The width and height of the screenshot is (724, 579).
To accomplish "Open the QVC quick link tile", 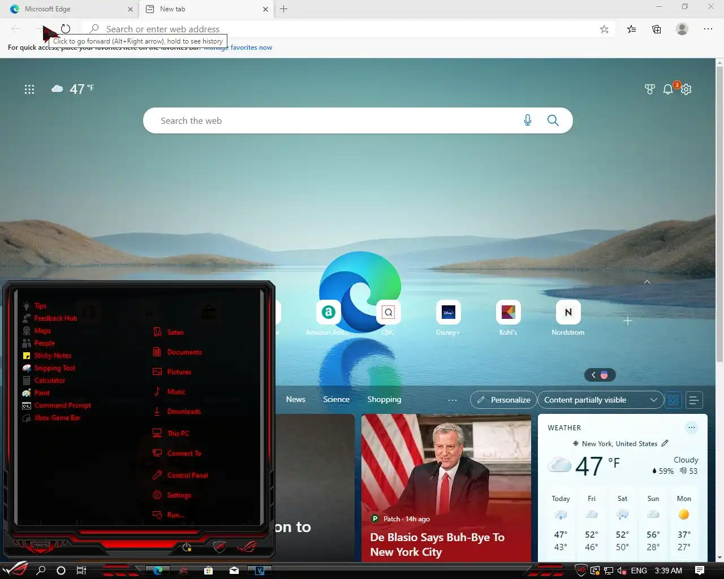I will (388, 312).
